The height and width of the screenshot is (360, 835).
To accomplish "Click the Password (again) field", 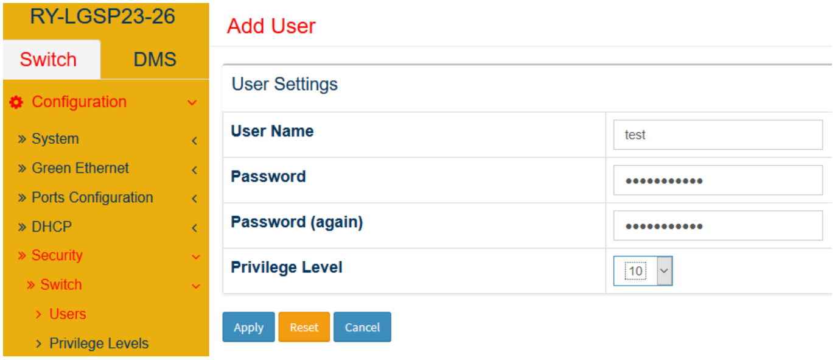I will click(718, 226).
